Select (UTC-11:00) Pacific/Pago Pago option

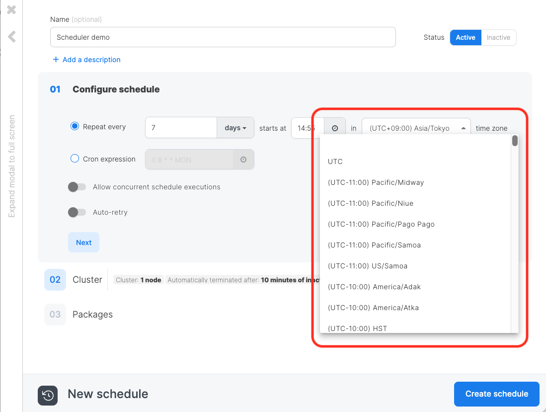coord(415,224)
